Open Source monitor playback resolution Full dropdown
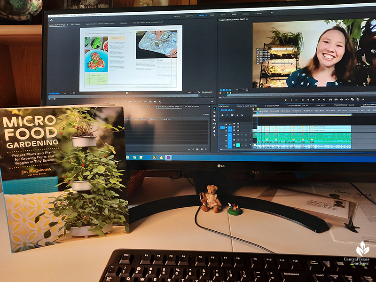The height and width of the screenshot is (282, 376). point(191,92)
